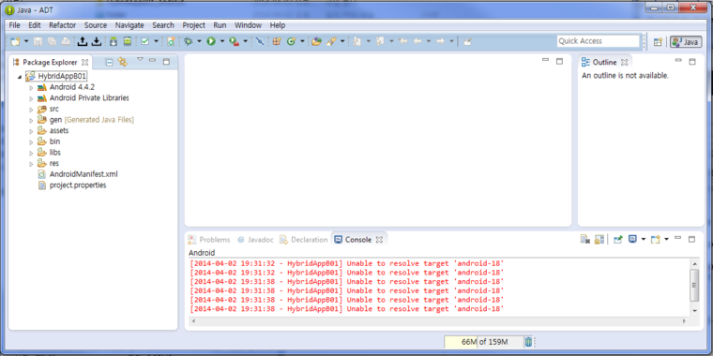Click the Quick Access search field
The image size is (713, 356).
599,41
